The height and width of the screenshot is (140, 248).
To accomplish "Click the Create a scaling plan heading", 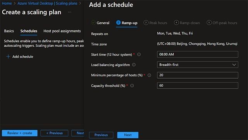I will tap(31, 12).
